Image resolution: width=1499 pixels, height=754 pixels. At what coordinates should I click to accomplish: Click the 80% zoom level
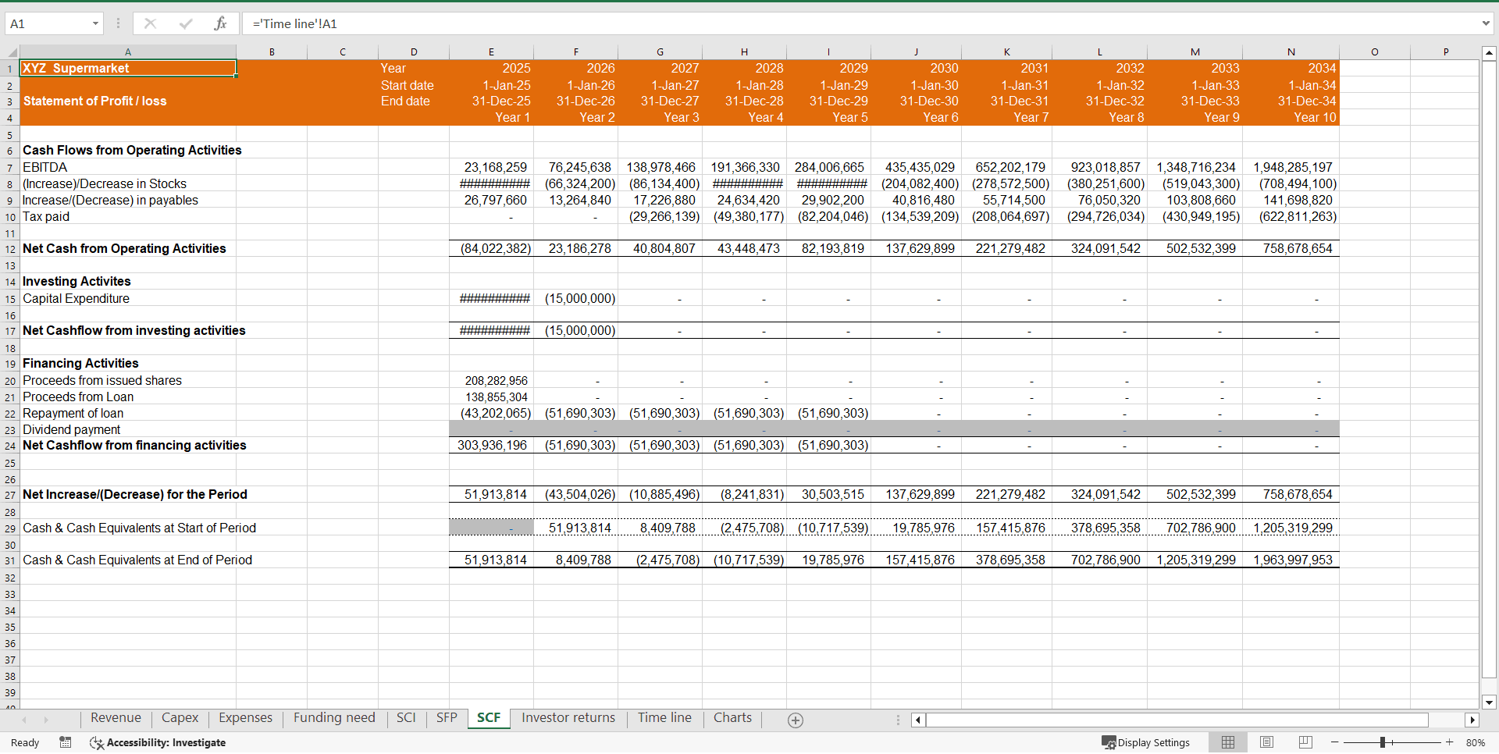(1475, 742)
